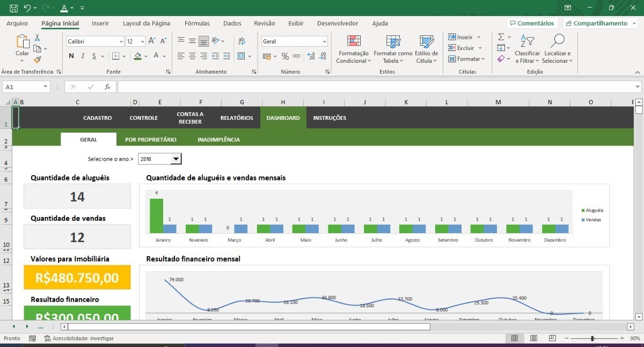The height and width of the screenshot is (347, 644).
Task: Expand the Calibri font name dropdown
Action: (121, 41)
